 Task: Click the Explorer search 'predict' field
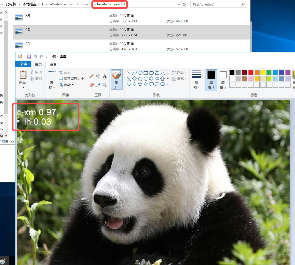(218, 4)
